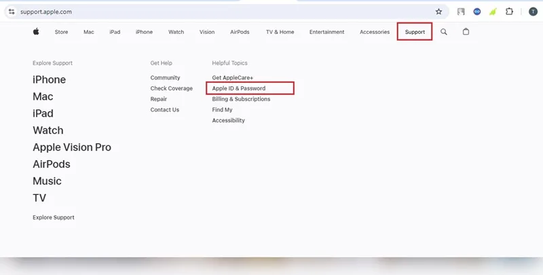Go to iPhone under Explore Support
Screen dimensions: 543x275
pos(49,79)
